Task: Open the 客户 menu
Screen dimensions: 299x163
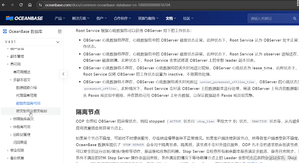Action: pos(101,18)
